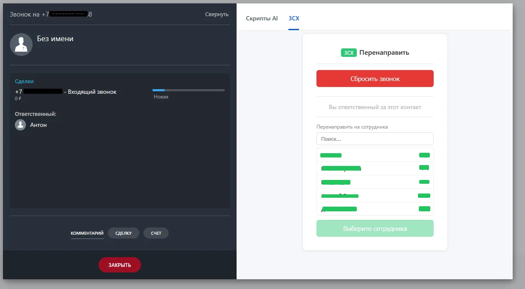Click the red ЗАКРЫТЬ button
Image resolution: width=525 pixels, height=289 pixels.
coord(120,265)
